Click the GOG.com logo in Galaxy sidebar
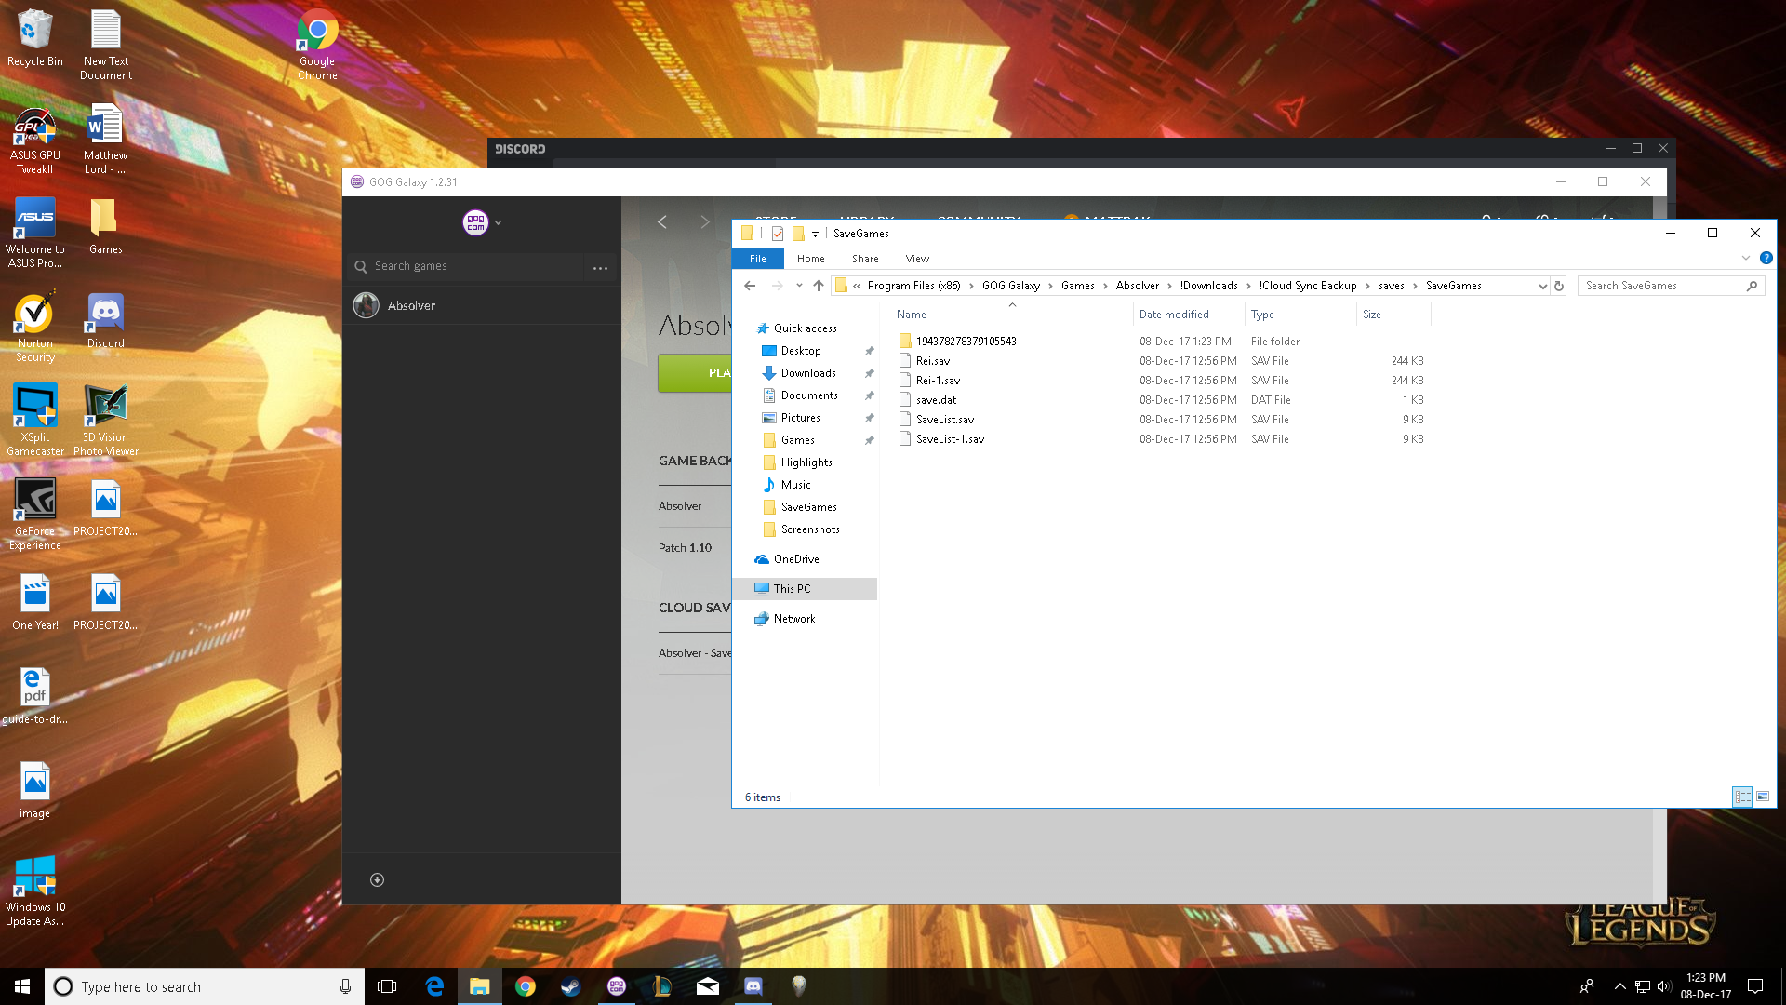Viewport: 1786px width, 1005px height. coord(475,222)
